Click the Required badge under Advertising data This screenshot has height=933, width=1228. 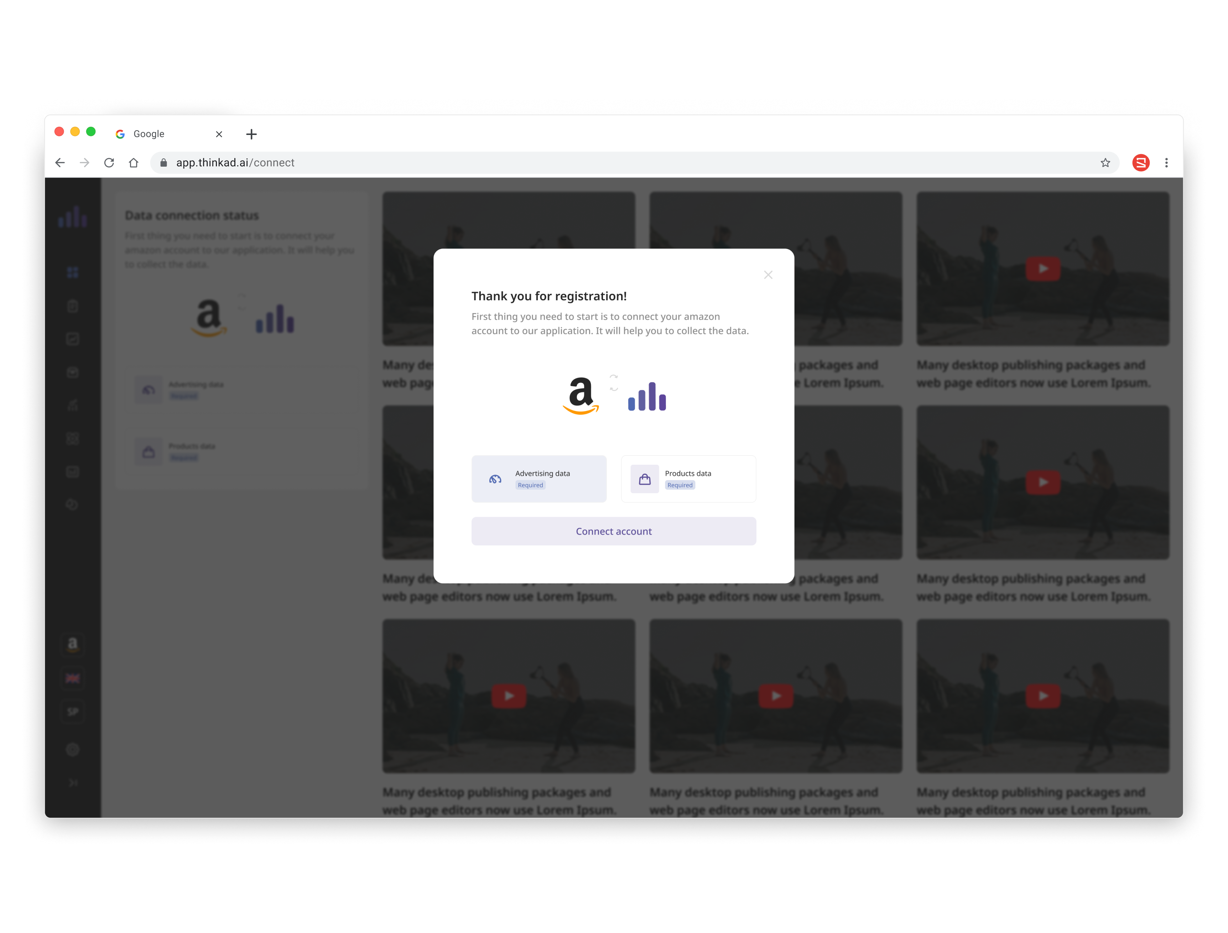coord(530,485)
